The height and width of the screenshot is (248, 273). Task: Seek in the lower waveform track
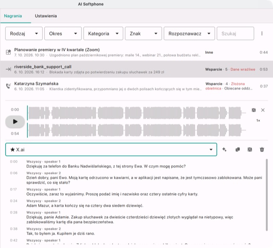[x=136, y=130]
